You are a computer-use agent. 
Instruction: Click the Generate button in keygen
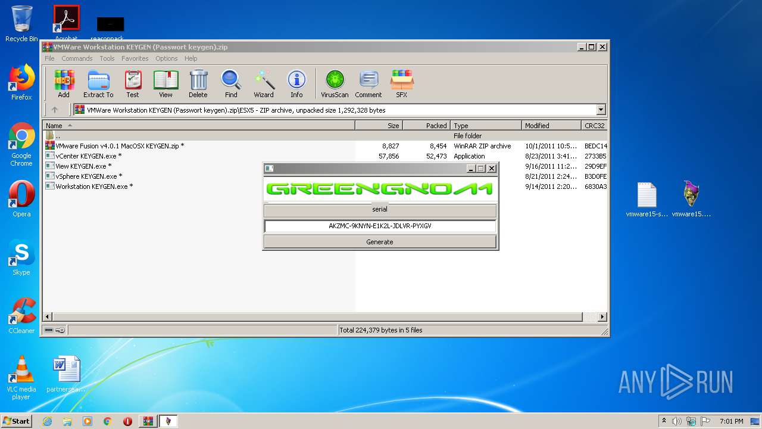380,242
